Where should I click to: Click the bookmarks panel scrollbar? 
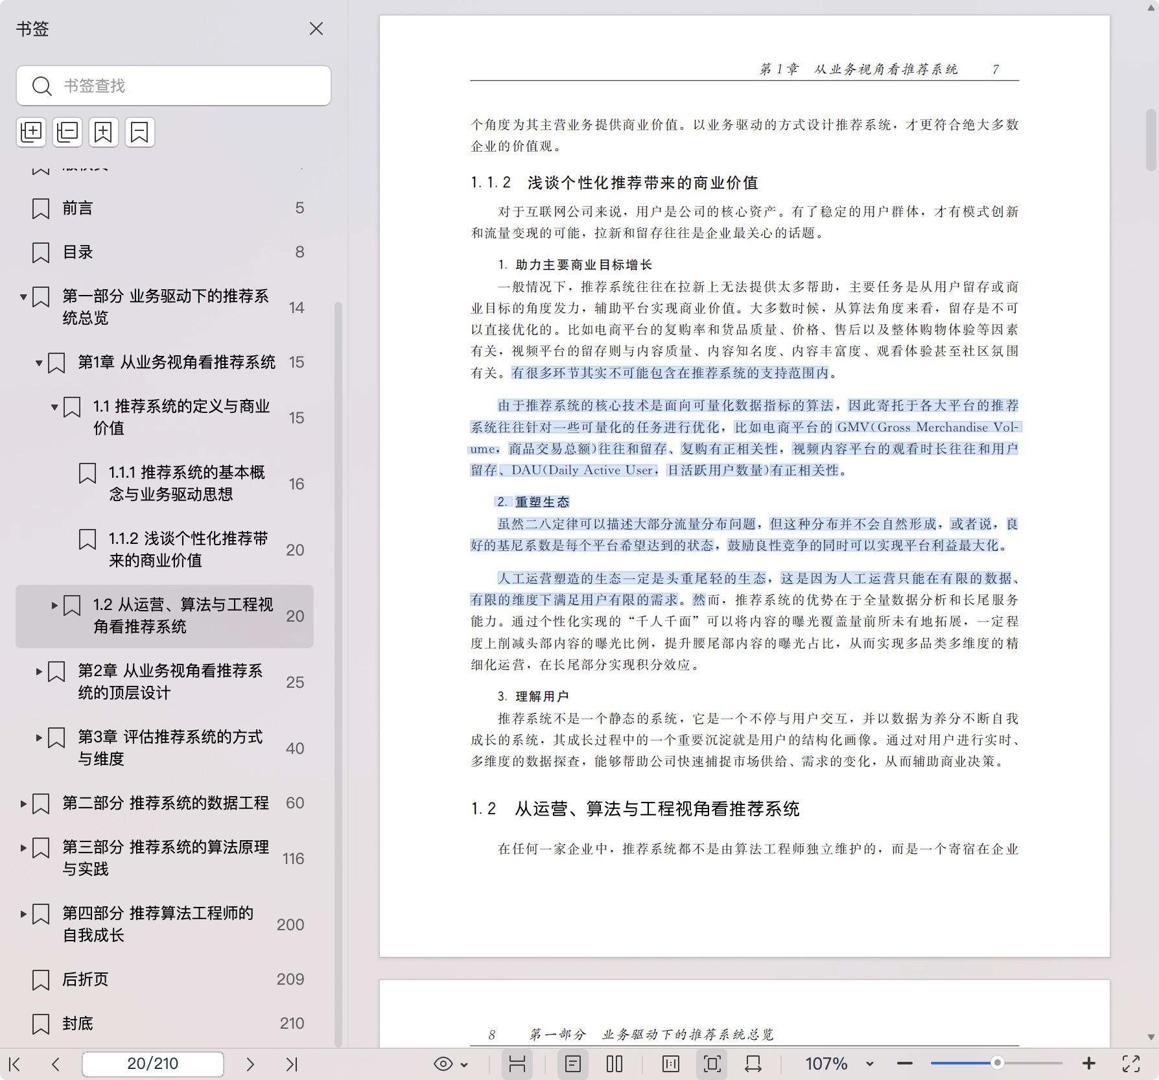338,674
